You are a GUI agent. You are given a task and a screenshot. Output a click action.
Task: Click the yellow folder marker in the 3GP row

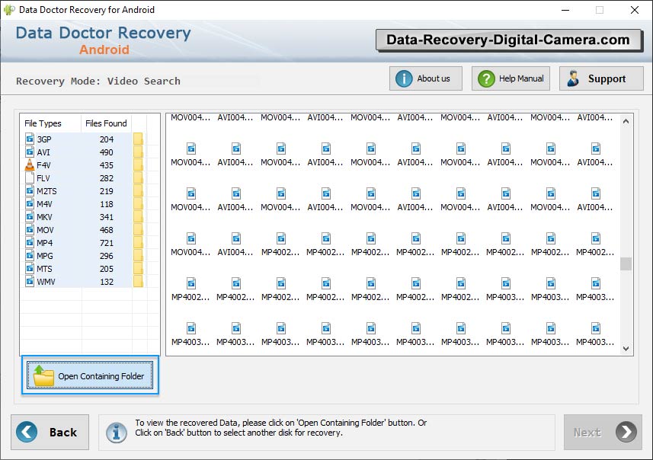138,139
